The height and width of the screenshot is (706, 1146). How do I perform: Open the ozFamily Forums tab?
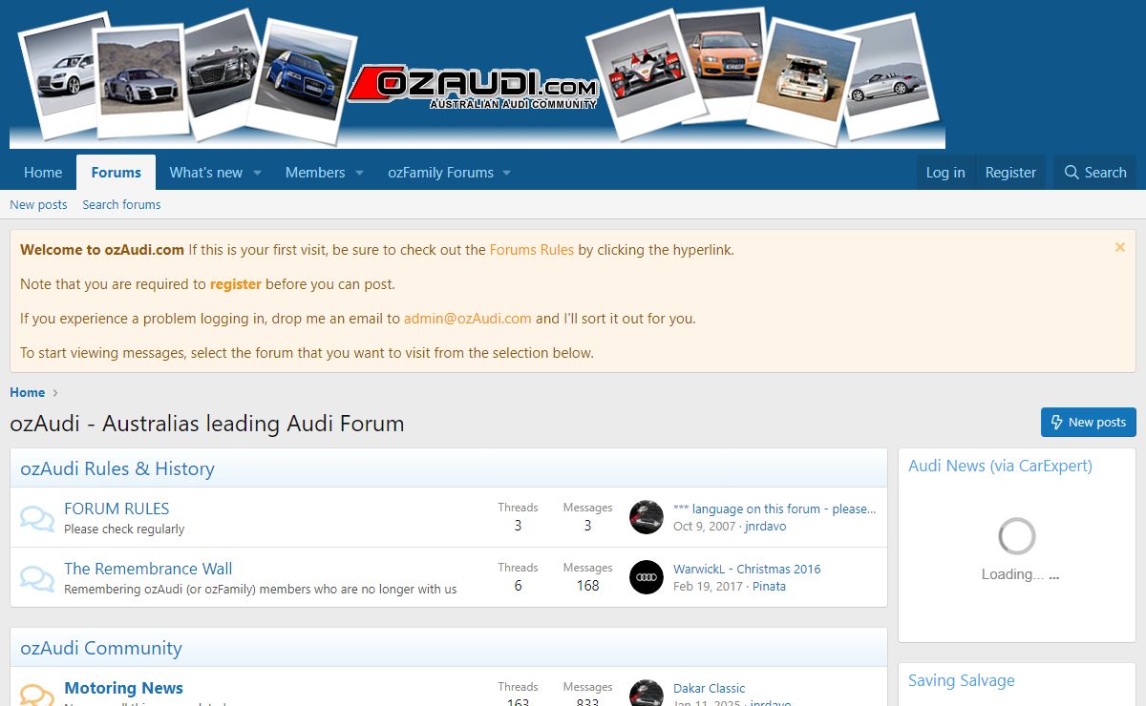pos(440,173)
